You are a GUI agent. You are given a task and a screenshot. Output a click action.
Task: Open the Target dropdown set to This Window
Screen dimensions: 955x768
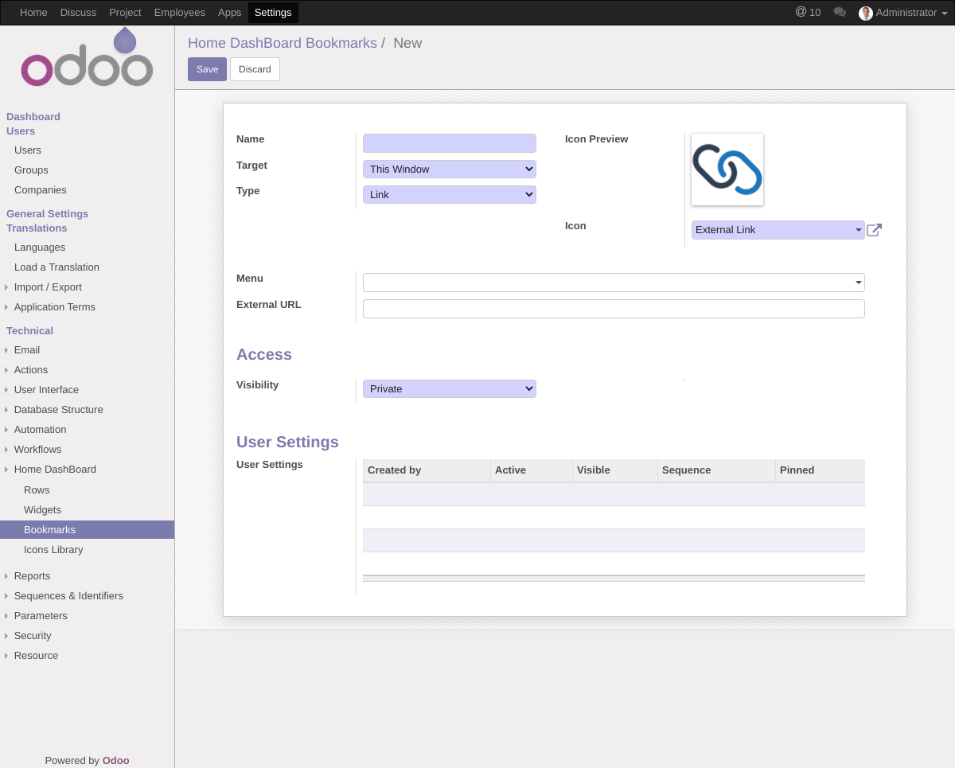tap(449, 169)
